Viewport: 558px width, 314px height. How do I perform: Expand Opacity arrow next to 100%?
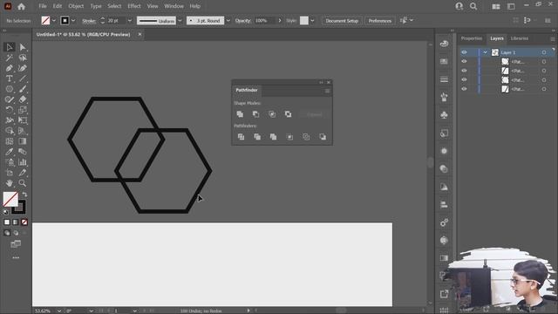click(280, 21)
